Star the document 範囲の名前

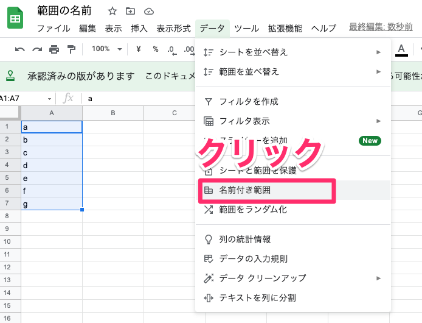[112, 12]
